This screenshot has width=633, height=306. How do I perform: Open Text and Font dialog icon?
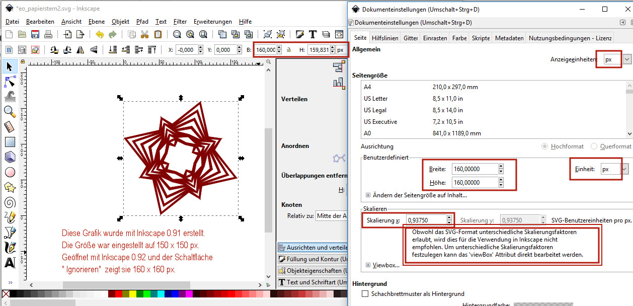point(313,34)
